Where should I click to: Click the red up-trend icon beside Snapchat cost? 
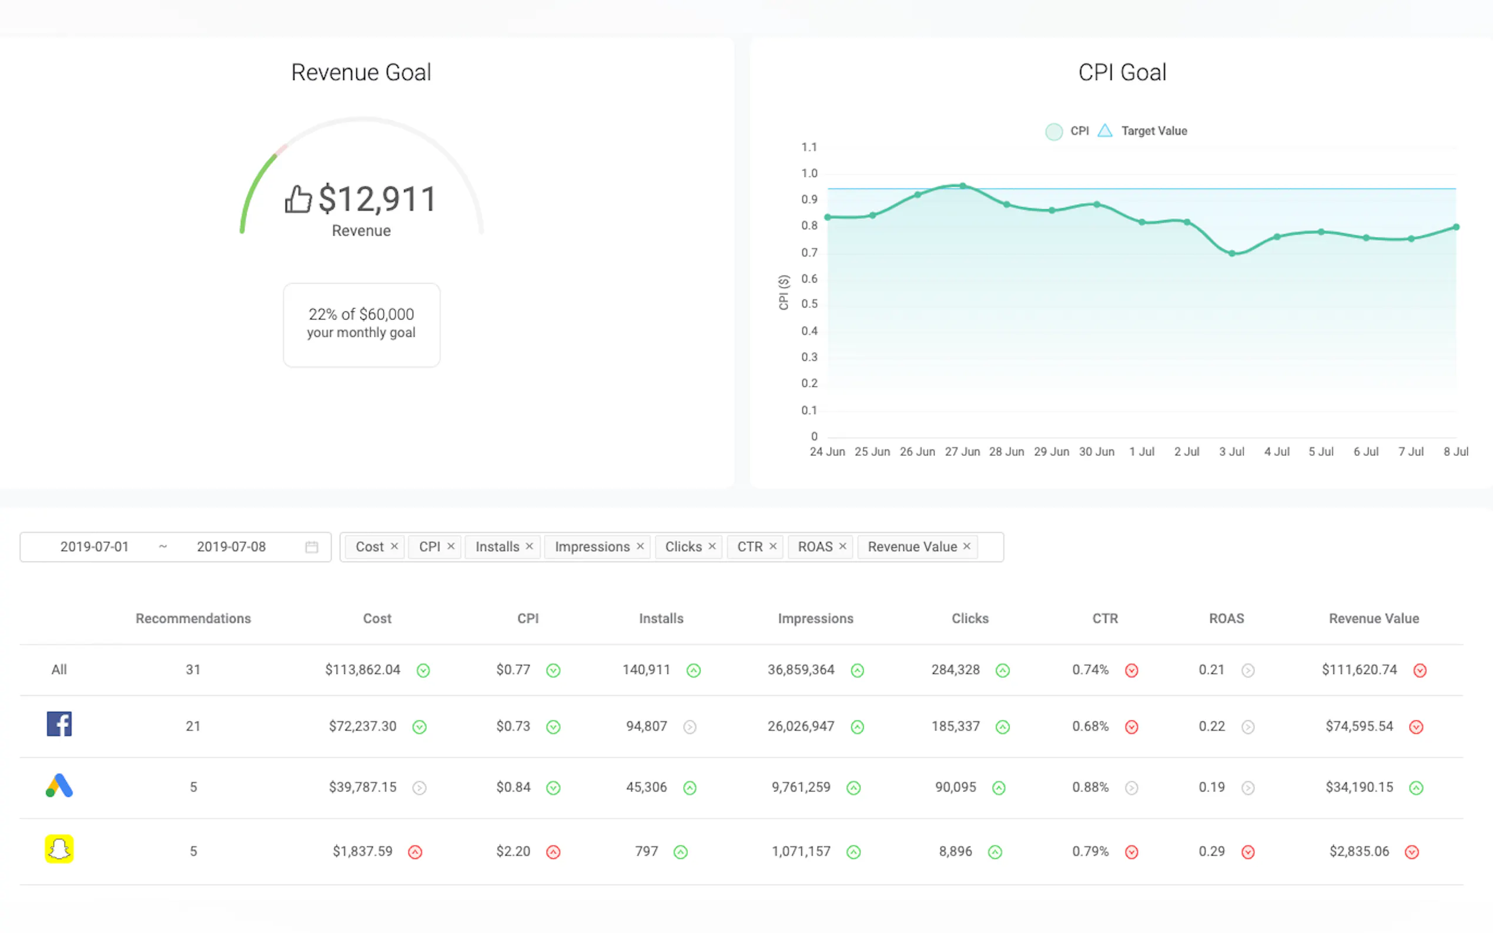coord(416,852)
